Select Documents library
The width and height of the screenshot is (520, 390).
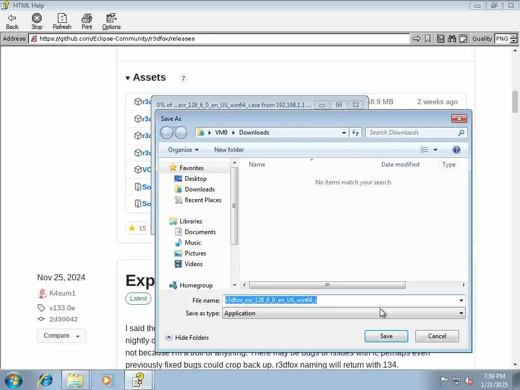[x=200, y=232]
